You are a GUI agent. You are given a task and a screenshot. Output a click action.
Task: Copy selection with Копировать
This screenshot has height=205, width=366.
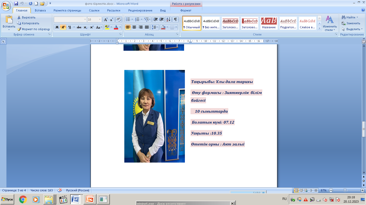(x=28, y=23)
